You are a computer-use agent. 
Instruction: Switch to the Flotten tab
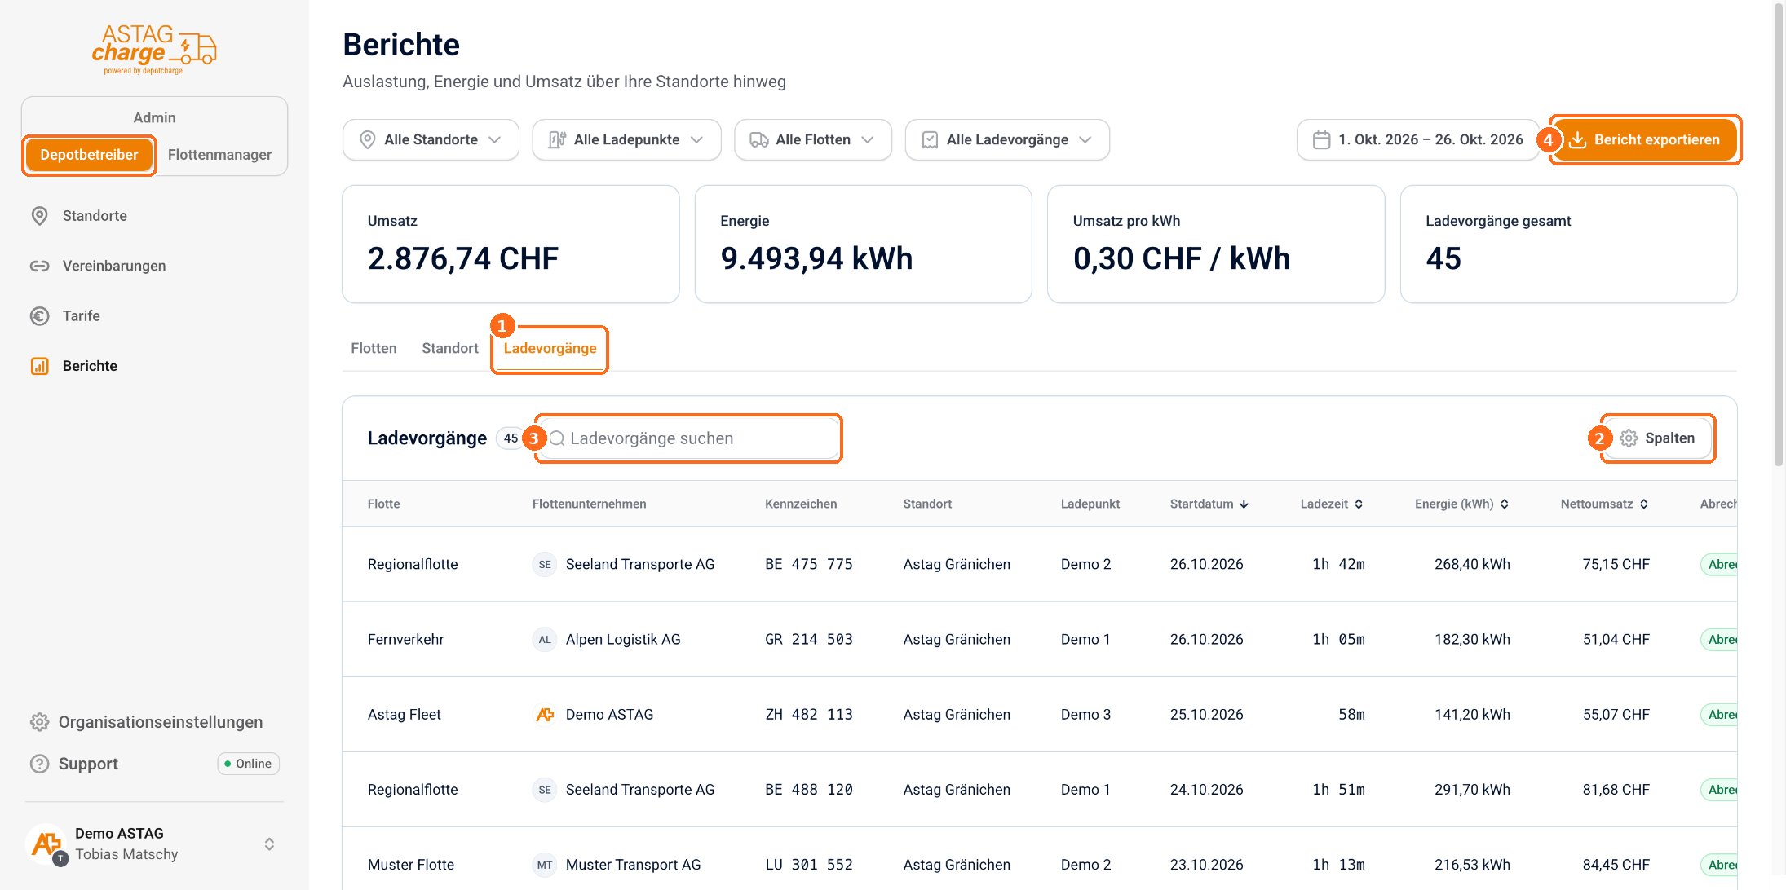click(x=374, y=349)
